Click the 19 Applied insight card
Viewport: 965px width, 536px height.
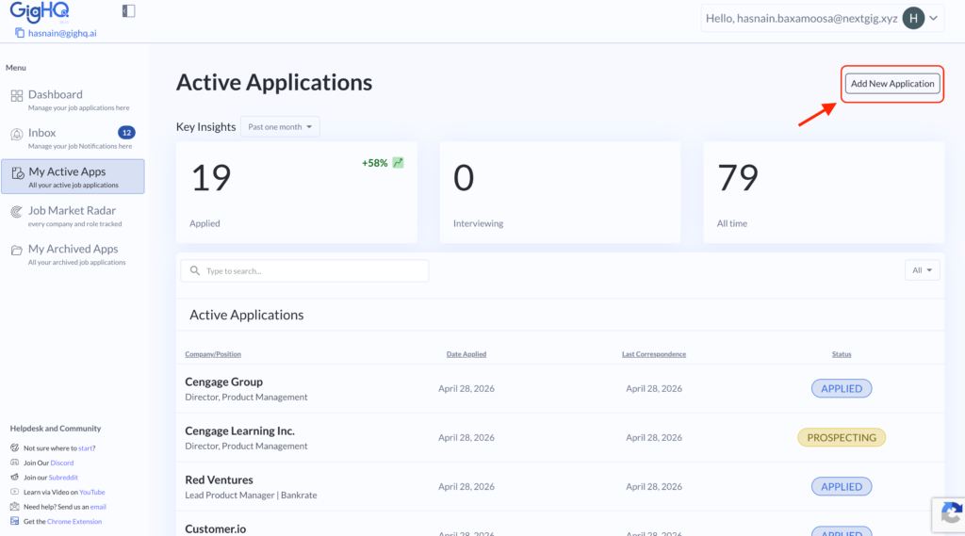(297, 192)
